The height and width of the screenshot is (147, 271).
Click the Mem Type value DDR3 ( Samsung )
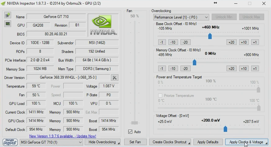tap(97, 69)
